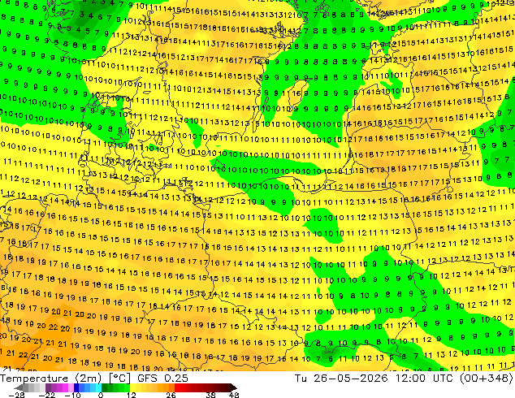The image size is (515, 398).
Task: Click the date 'Tu 26-05-2026'
Action: [x=341, y=379]
